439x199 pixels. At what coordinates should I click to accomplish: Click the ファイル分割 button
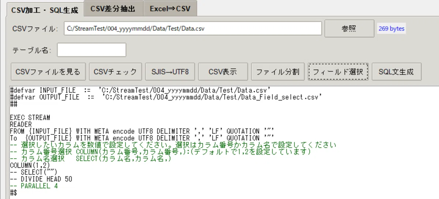(278, 71)
